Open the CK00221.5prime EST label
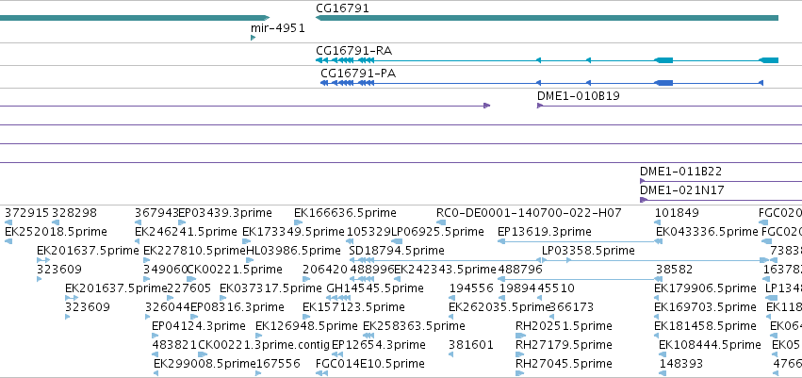 pos(235,270)
